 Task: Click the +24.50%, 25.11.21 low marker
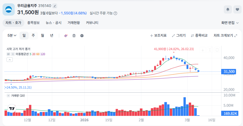[x=18, y=88]
